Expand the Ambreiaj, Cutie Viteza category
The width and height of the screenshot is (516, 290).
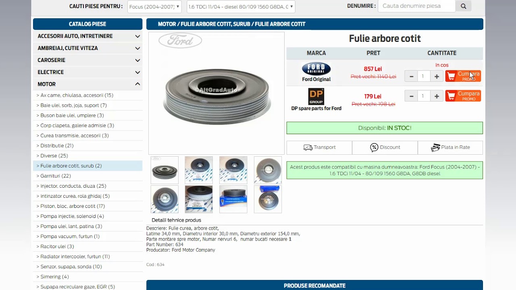(87, 48)
